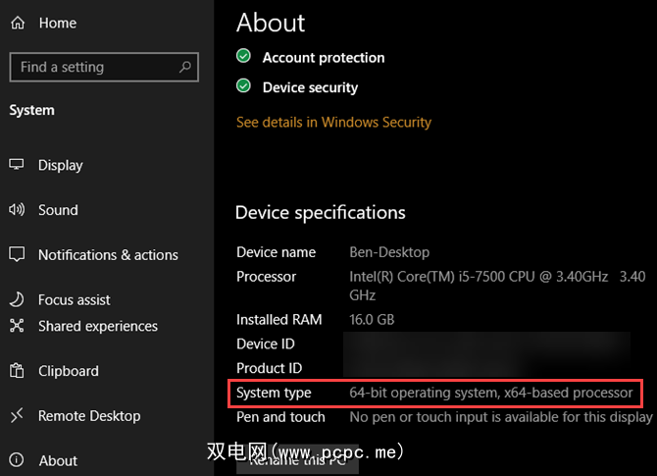Click the Device security green checkmark
657x476 pixels.
click(x=244, y=86)
